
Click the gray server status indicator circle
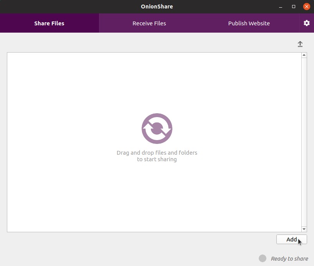tap(263, 258)
